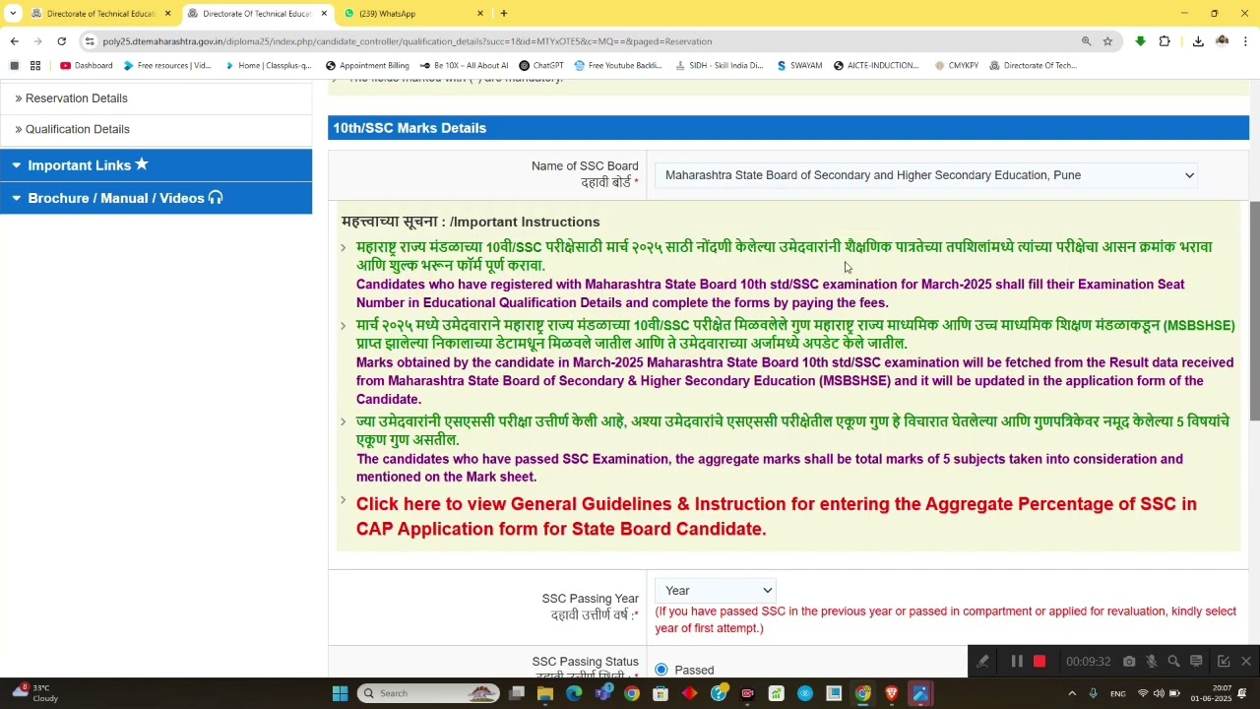Open the system tray microphone icon
Image resolution: width=1260 pixels, height=709 pixels.
[x=1093, y=693]
